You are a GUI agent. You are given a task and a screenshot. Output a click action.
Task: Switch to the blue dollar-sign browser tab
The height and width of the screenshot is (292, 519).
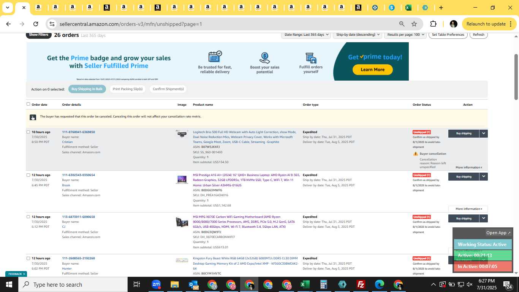click(x=392, y=8)
